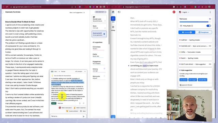The width and height of the screenshot is (218, 123).
Task: Click the LanguageTool address bar URL
Action: pos(137,7)
